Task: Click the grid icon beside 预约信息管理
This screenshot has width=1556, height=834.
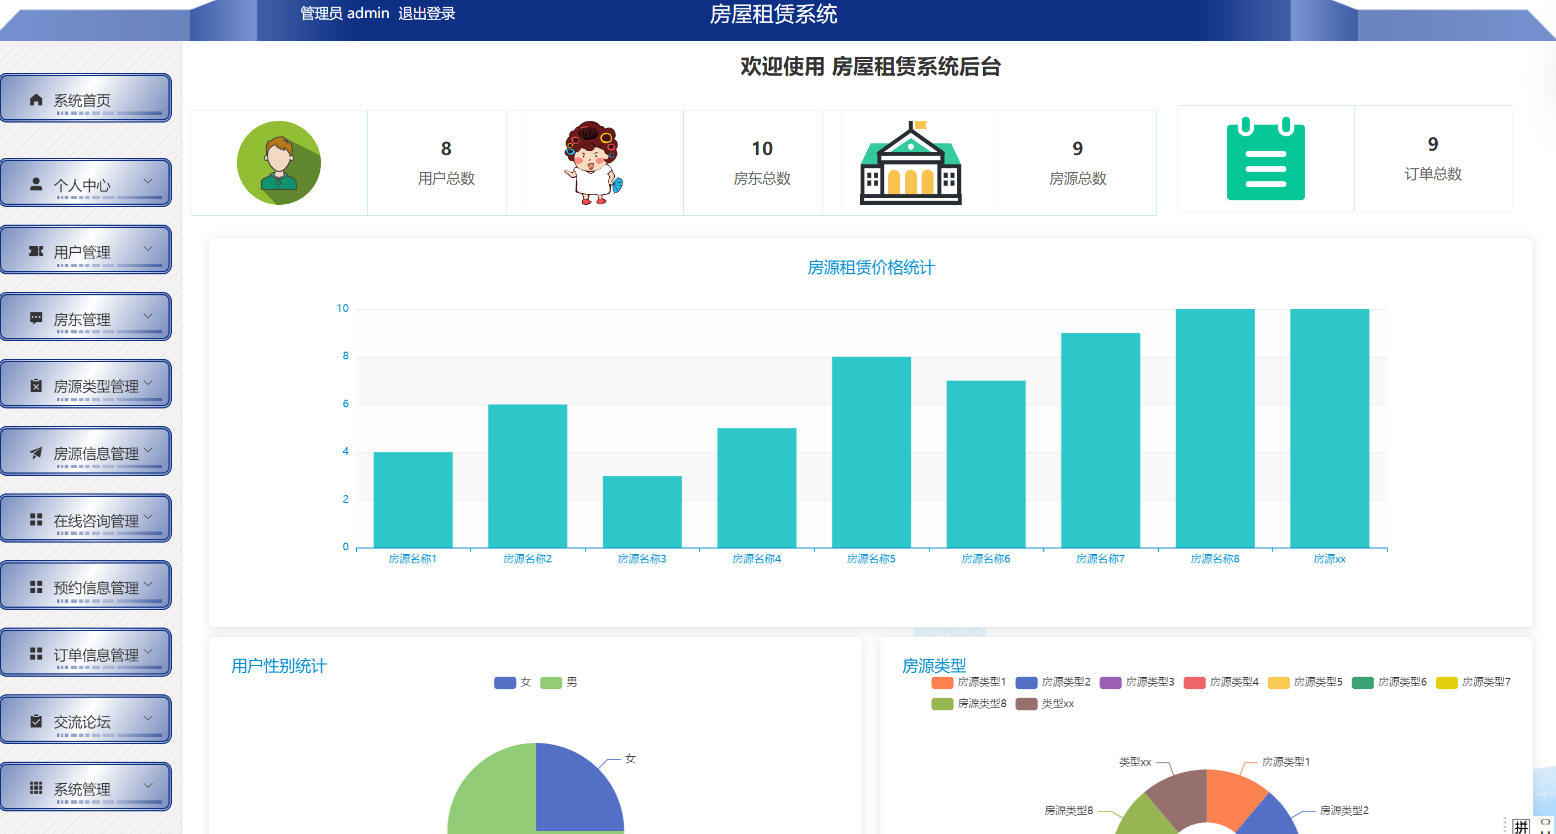Action: 36,587
